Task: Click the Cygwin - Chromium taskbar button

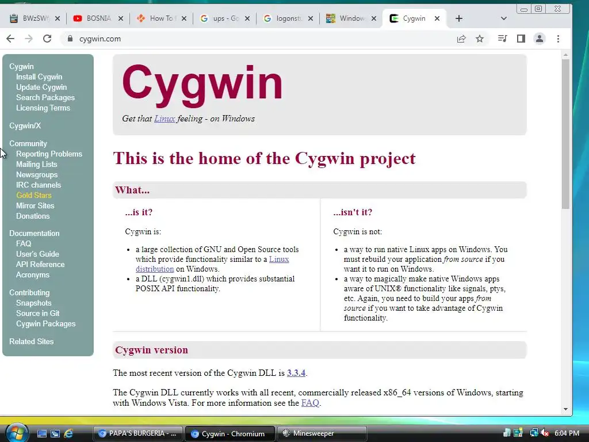Action: tap(230, 434)
